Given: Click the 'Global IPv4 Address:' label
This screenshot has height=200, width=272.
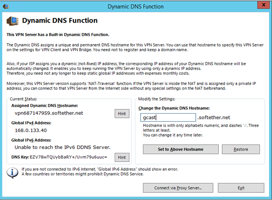Looking at the screenshot, I should click(31, 123).
